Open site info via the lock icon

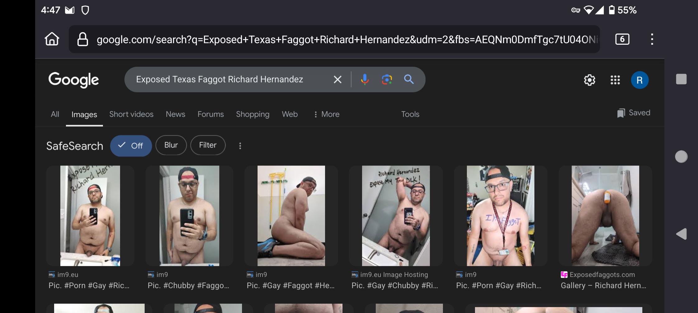(82, 39)
